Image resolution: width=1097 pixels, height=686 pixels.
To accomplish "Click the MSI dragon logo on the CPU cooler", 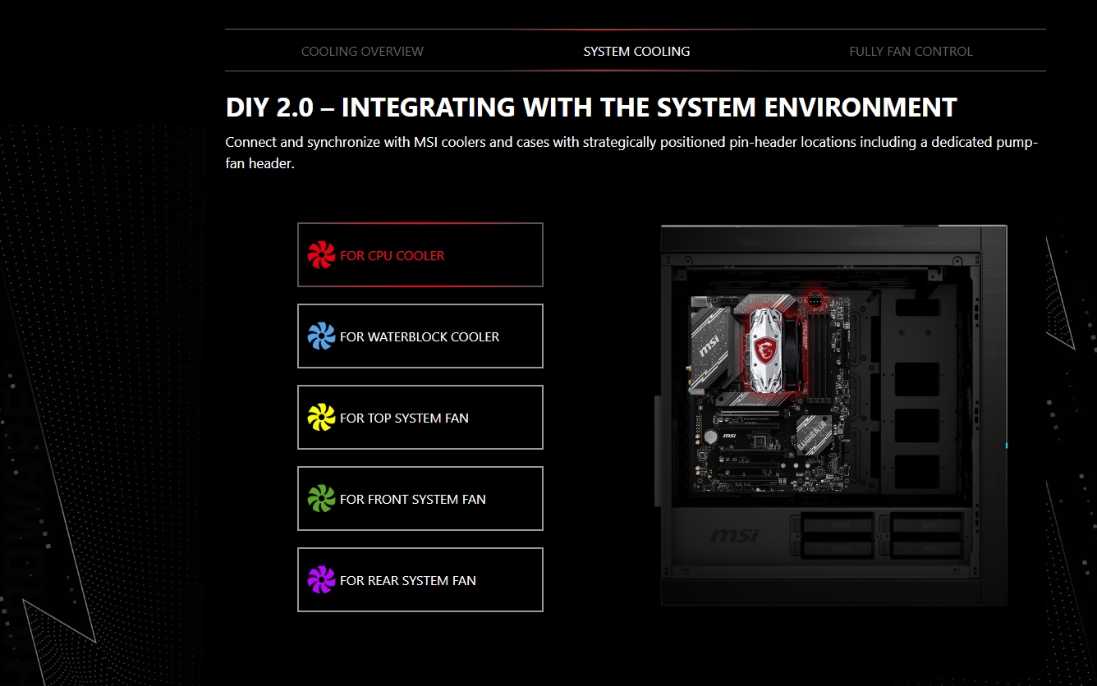I will tap(765, 350).
